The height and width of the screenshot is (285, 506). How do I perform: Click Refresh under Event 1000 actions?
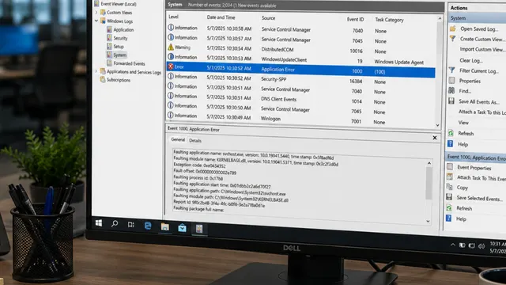pos(464,208)
